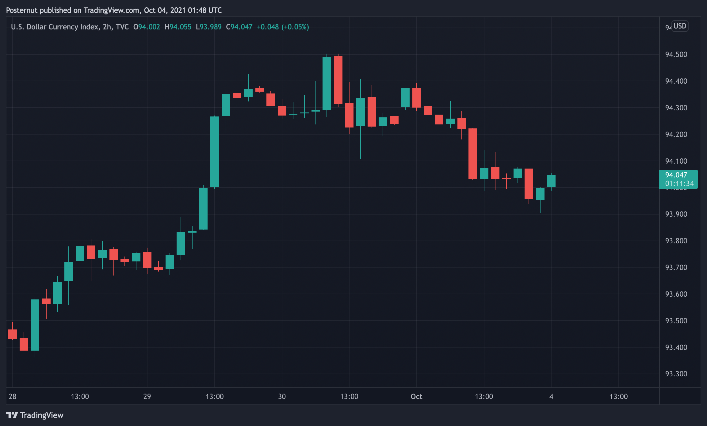Screen dimensions: 707x426
Task: Click the change value +0.048 (+0.05%)
Action: 283,27
